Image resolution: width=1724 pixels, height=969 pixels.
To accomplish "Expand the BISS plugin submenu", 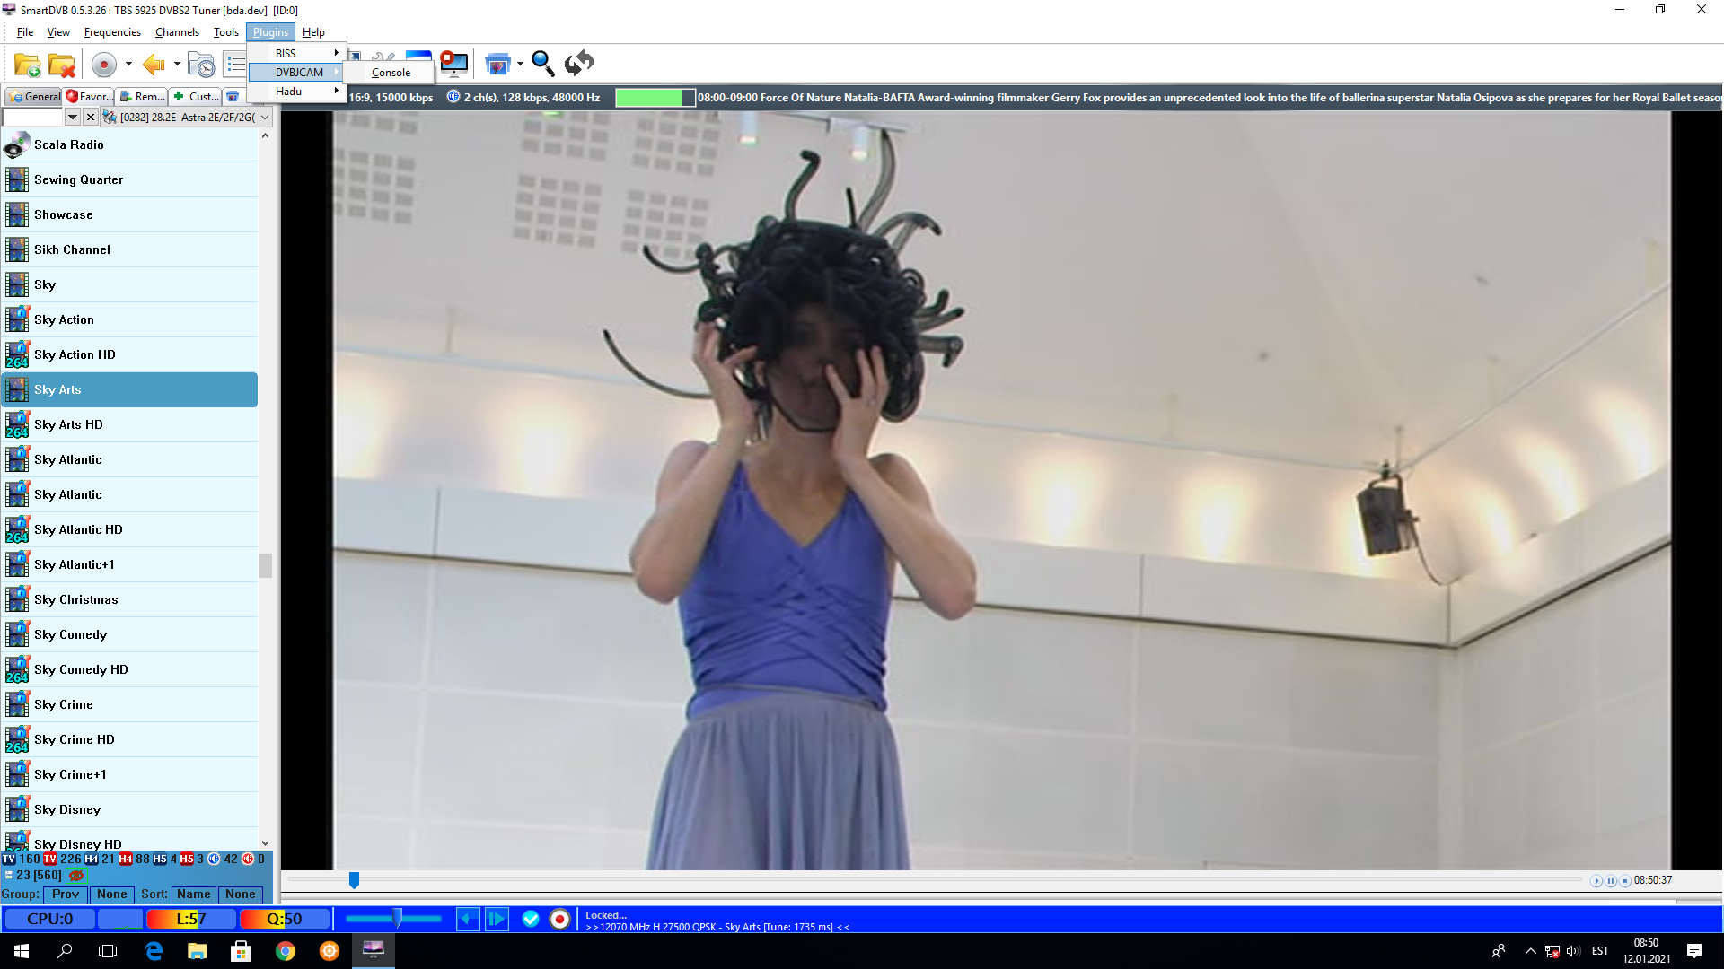I will [x=297, y=54].
